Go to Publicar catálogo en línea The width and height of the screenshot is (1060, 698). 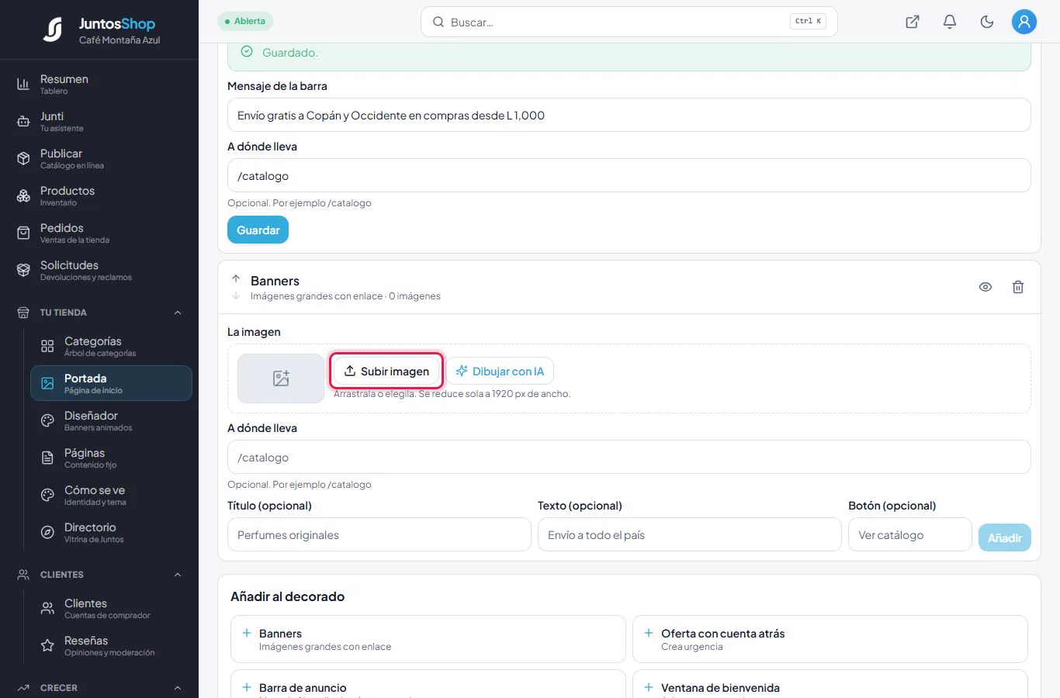click(x=99, y=158)
